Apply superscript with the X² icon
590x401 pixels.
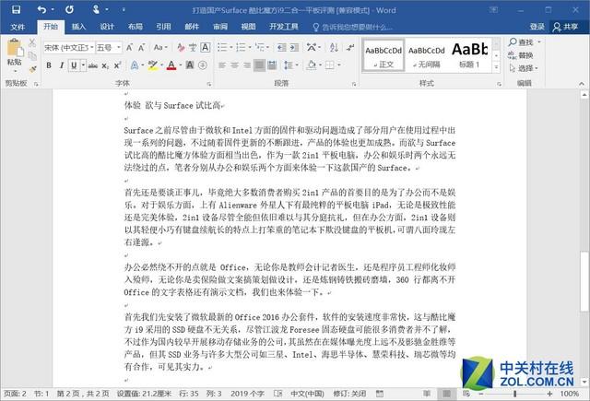[117, 65]
